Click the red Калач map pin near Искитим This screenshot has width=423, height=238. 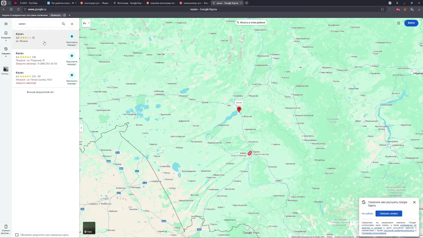point(239,109)
